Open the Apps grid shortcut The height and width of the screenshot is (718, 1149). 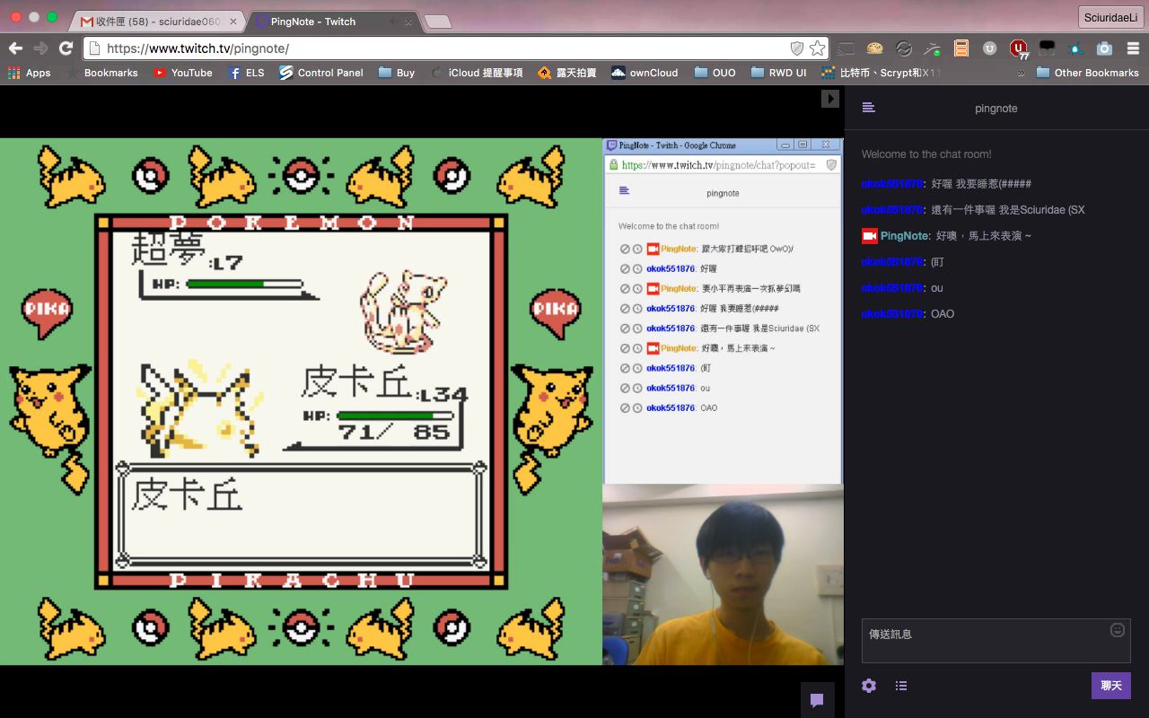tap(29, 73)
